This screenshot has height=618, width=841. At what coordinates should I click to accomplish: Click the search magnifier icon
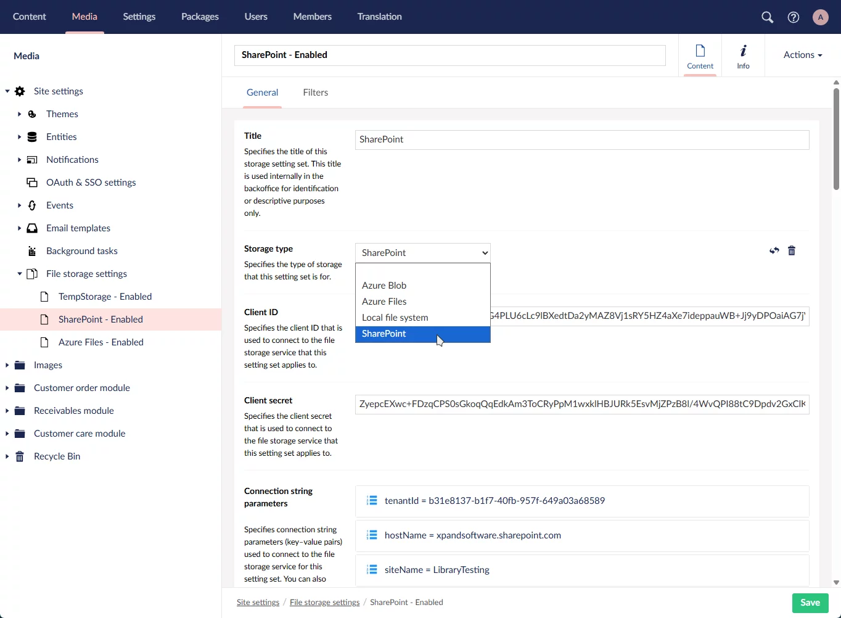point(767,17)
